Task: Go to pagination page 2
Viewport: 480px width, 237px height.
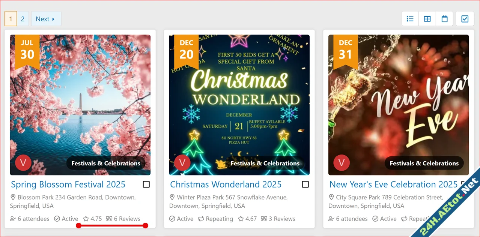Action: 23,18
